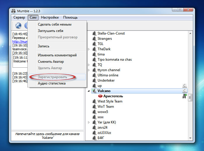Choose Сменить Аватар
204x151 pixels.
(57, 62)
